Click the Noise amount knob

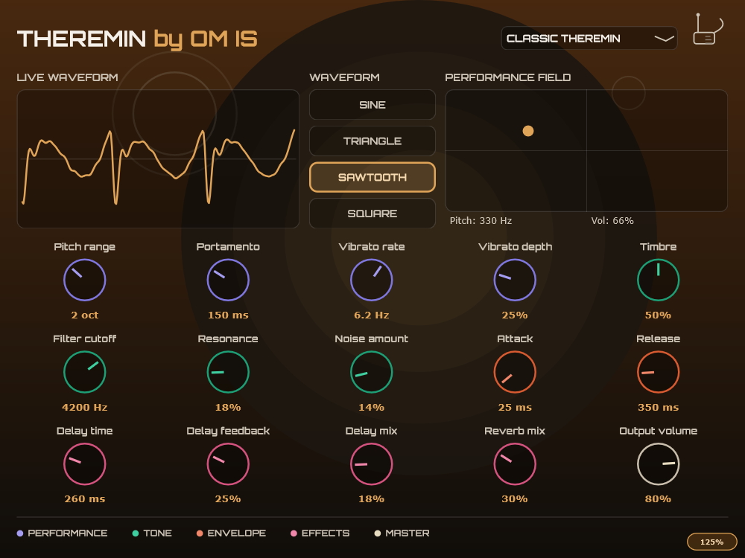372,372
